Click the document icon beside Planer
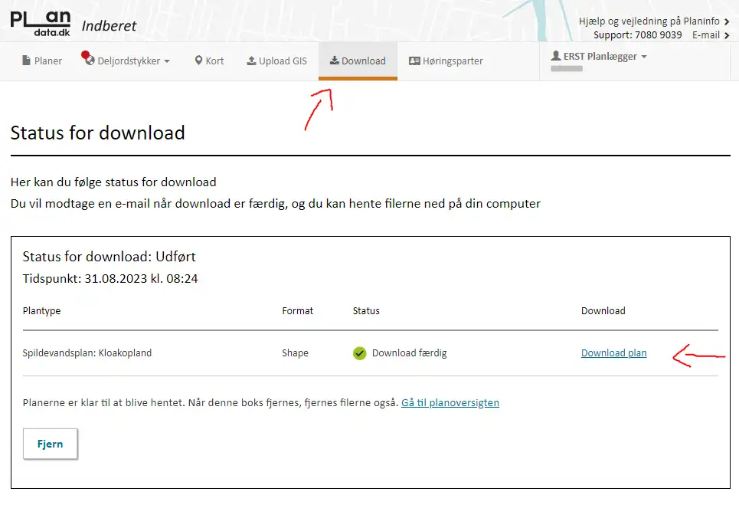This screenshot has width=739, height=505. [27, 61]
